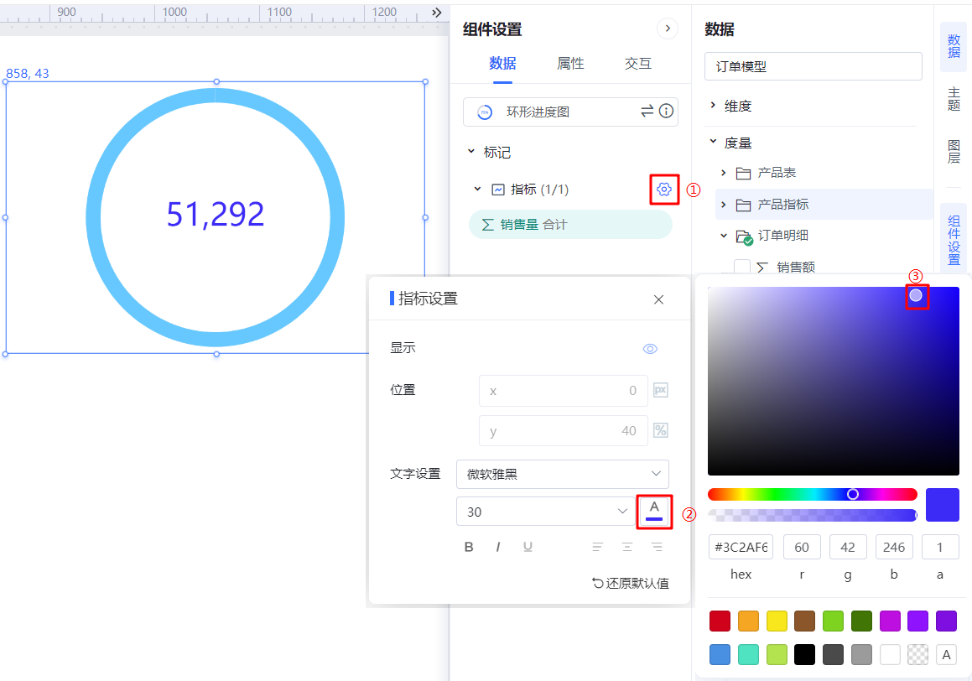Toggle italic text formatting
This screenshot has height=681, width=972.
(498, 547)
